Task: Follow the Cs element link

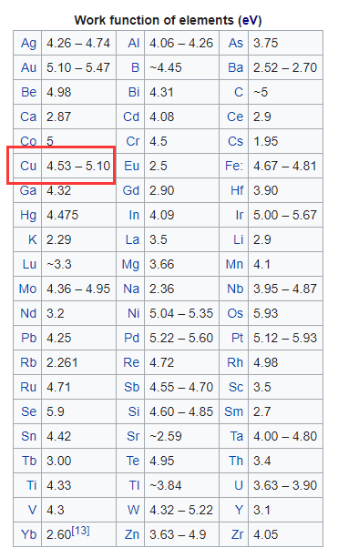Action: [235, 141]
